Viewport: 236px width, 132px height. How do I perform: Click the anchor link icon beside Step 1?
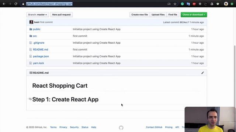[30, 99]
